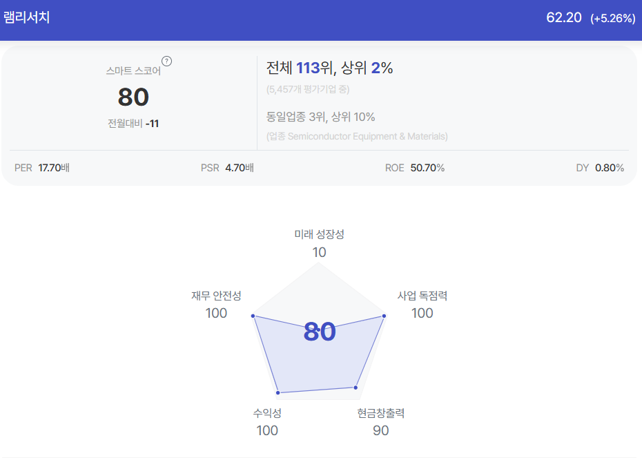This screenshot has height=458, width=642.
Task: Click the PSR 4.70배 metric
Action: point(227,168)
